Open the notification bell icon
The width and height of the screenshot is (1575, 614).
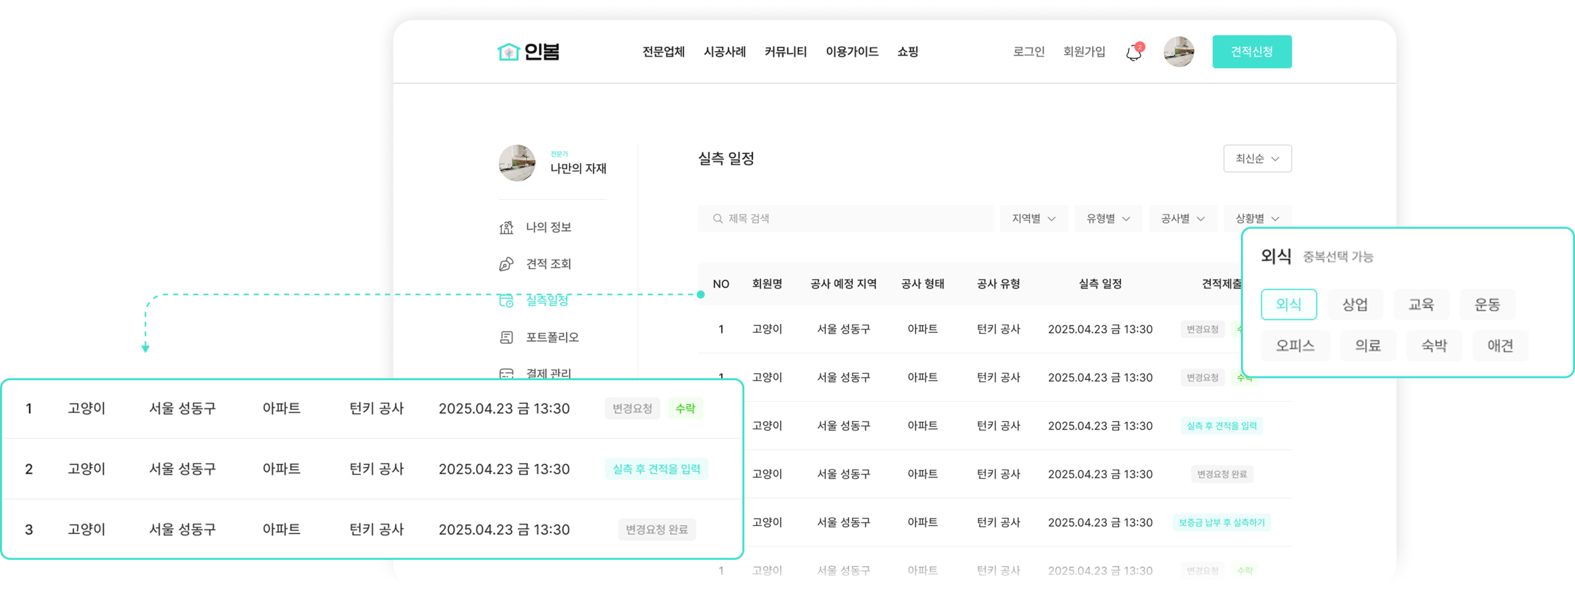pos(1134,53)
